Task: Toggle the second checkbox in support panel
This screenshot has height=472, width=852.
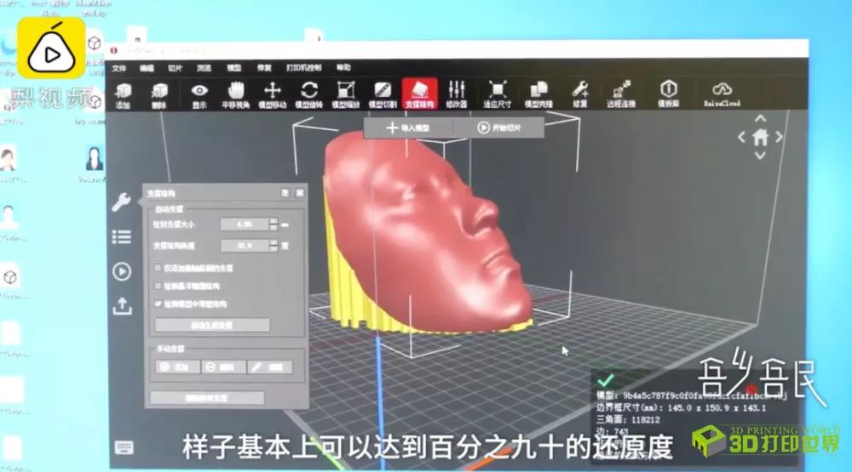Action: point(158,286)
